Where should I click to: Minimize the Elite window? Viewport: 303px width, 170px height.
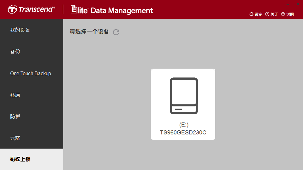(288, 4)
